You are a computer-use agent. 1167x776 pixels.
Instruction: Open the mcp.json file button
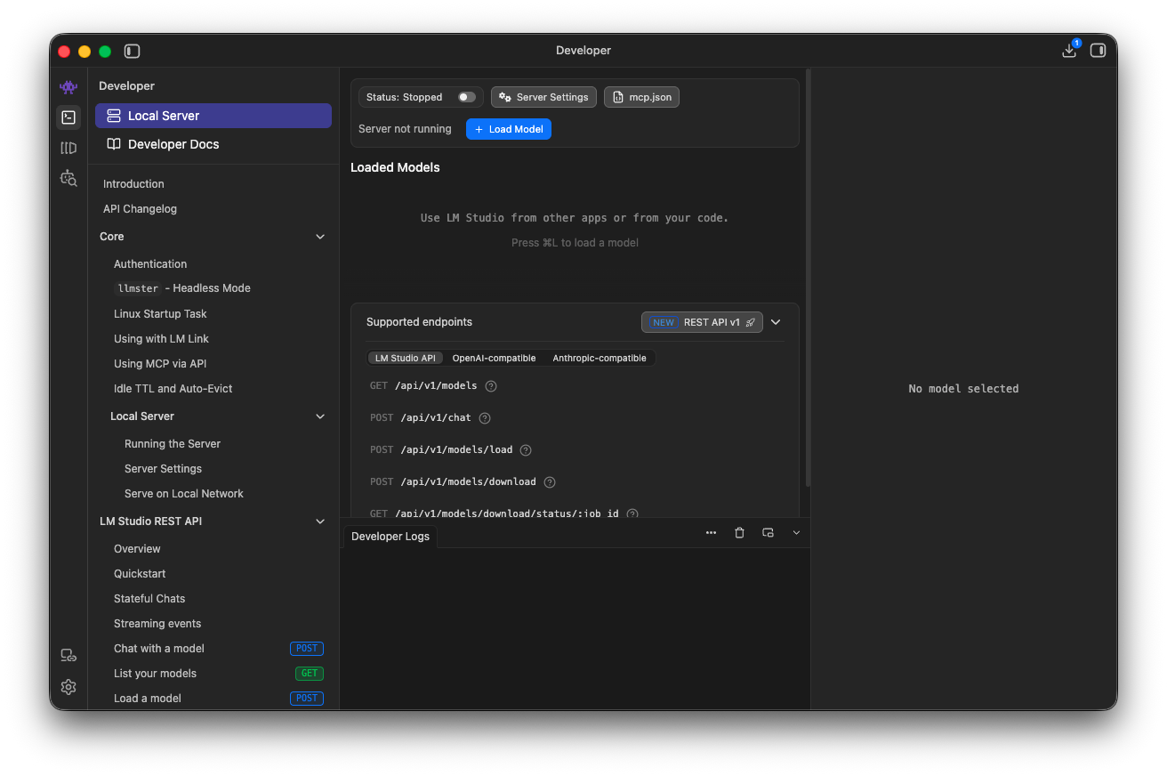coord(641,97)
